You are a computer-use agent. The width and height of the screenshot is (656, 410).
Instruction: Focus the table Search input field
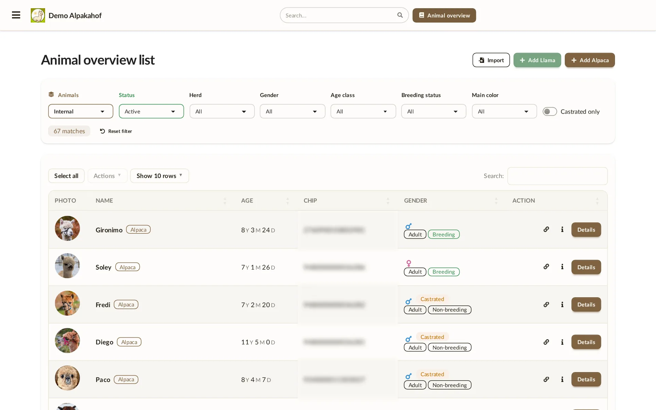(x=557, y=176)
